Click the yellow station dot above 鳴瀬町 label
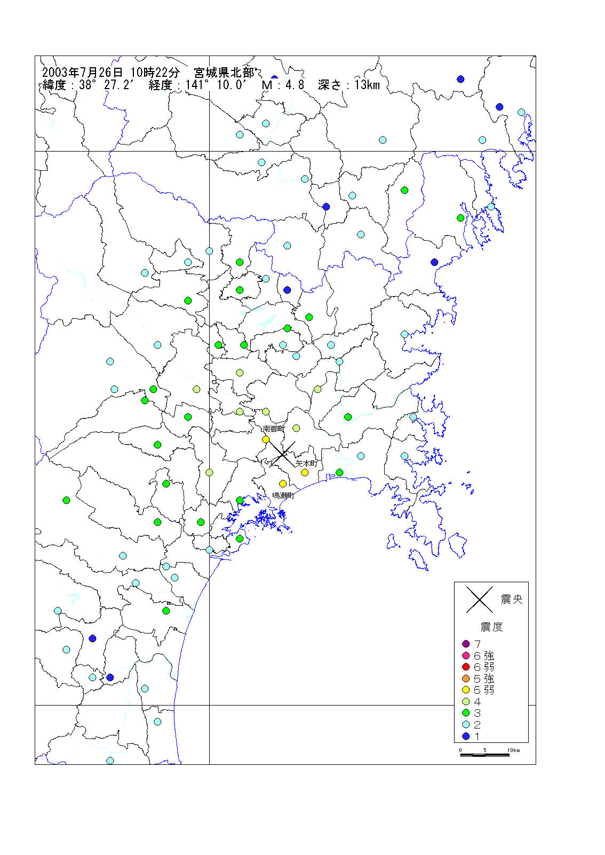The width and height of the screenshot is (605, 855). [283, 484]
